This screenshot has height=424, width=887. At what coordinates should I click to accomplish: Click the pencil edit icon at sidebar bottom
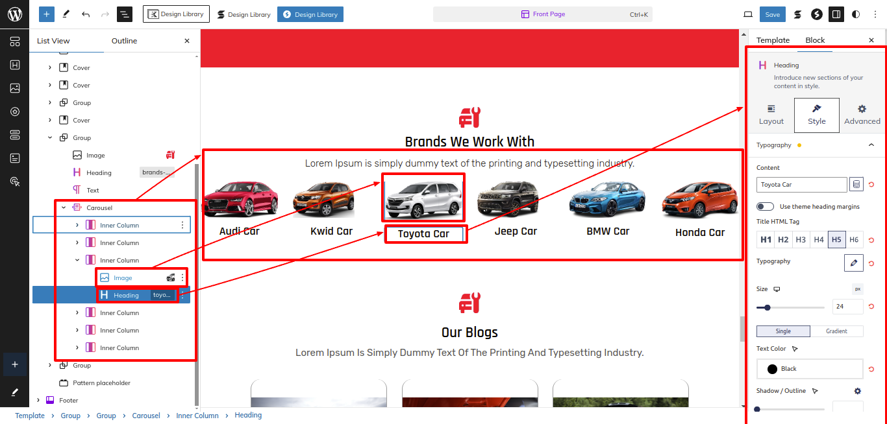point(14,392)
